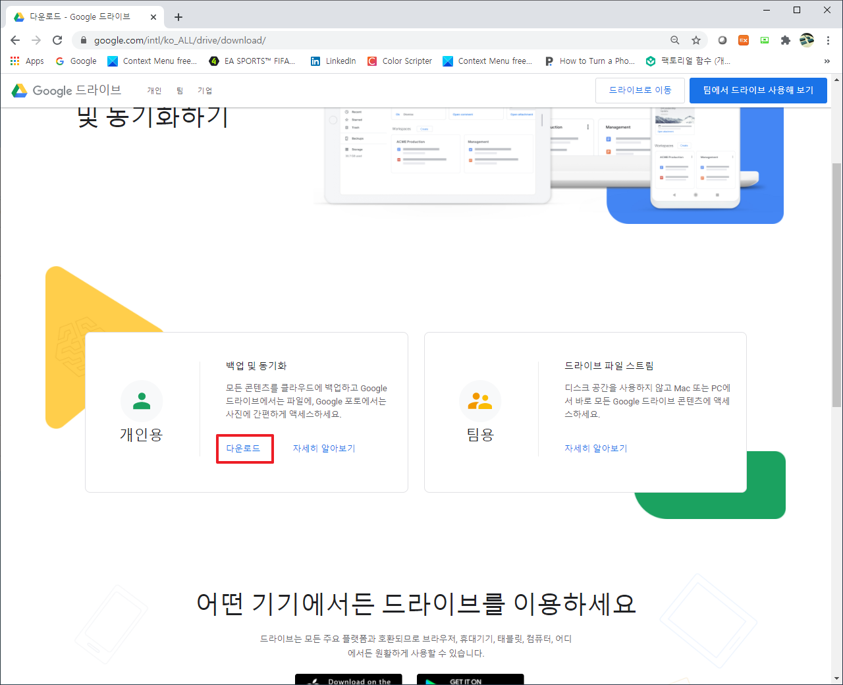Click the scrollbar down arrow

[836, 678]
